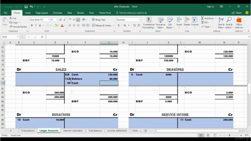Toggle the Middle Align button

pos(74,20)
